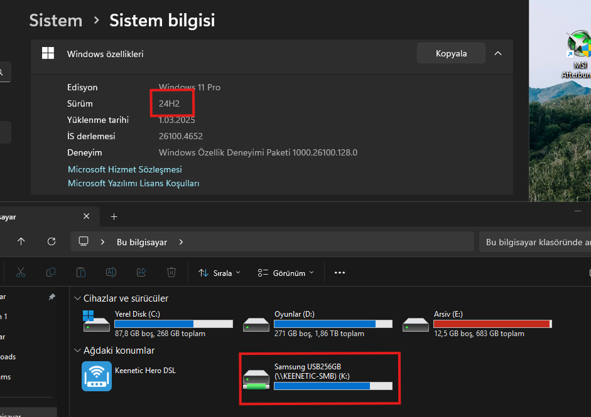This screenshot has width=591, height=417.
Task: Click the Delete trash icon in Explorer toolbar
Action: click(x=171, y=273)
